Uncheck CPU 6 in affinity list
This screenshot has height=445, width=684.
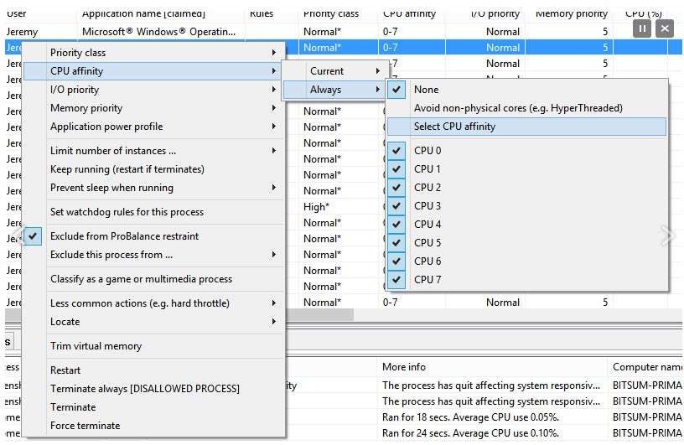point(396,261)
